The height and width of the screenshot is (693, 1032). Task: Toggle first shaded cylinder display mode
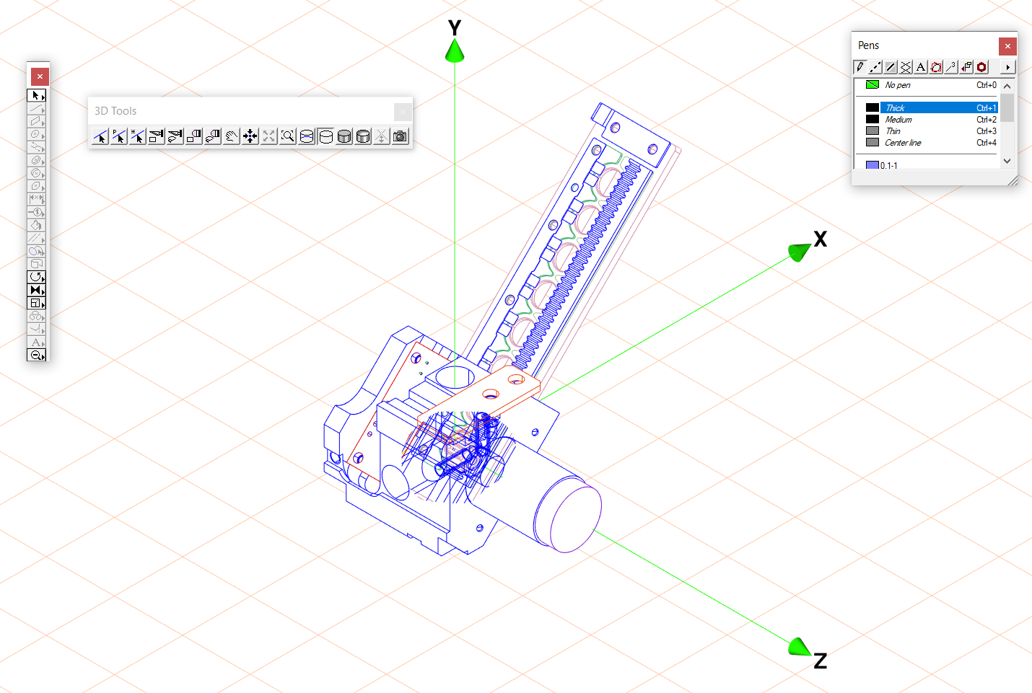pos(344,136)
